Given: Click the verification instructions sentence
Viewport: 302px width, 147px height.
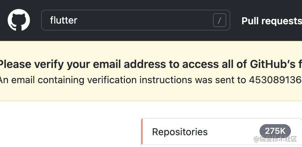Looking at the screenshot, I should (x=150, y=80).
